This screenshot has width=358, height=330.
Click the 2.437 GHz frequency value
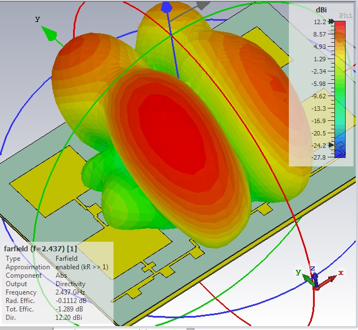point(70,292)
